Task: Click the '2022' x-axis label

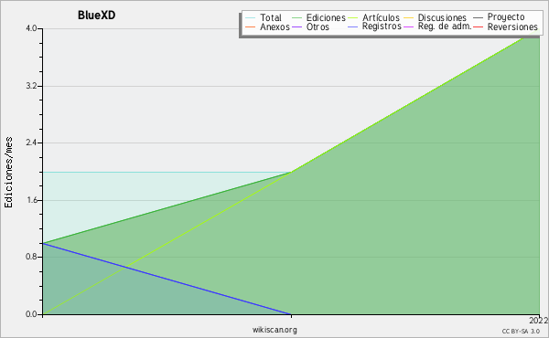Action: [539, 321]
